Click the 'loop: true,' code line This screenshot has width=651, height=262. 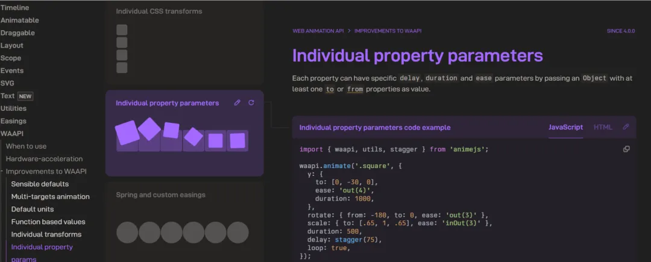tap(329, 248)
